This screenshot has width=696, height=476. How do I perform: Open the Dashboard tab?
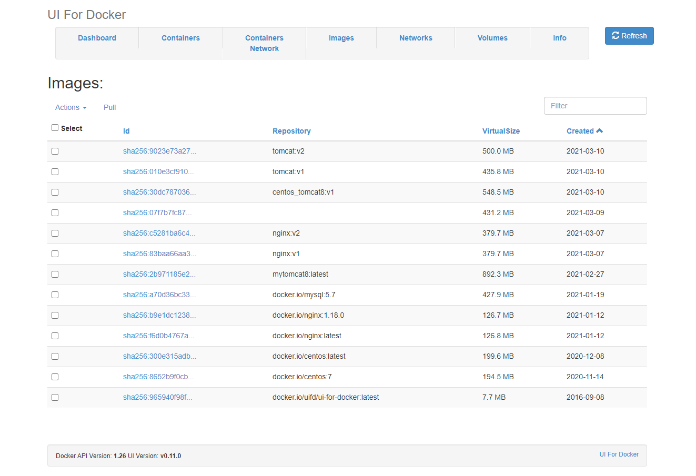click(x=97, y=38)
